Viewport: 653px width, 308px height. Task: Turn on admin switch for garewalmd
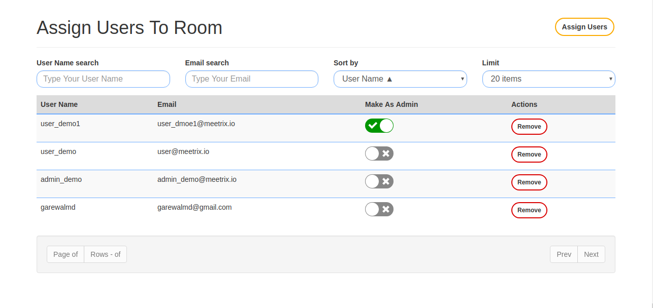[x=379, y=209]
